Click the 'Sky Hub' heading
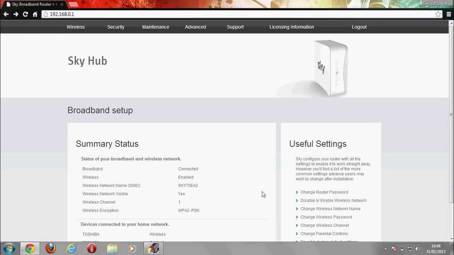 [x=87, y=61]
